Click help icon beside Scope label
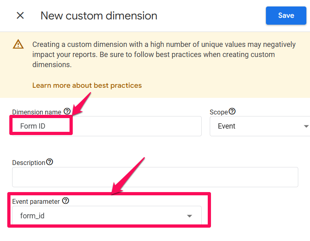 click(x=232, y=111)
